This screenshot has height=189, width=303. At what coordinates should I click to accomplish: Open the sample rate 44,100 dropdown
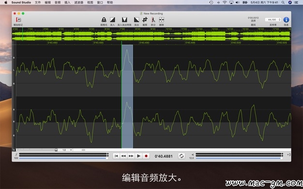click(273, 20)
